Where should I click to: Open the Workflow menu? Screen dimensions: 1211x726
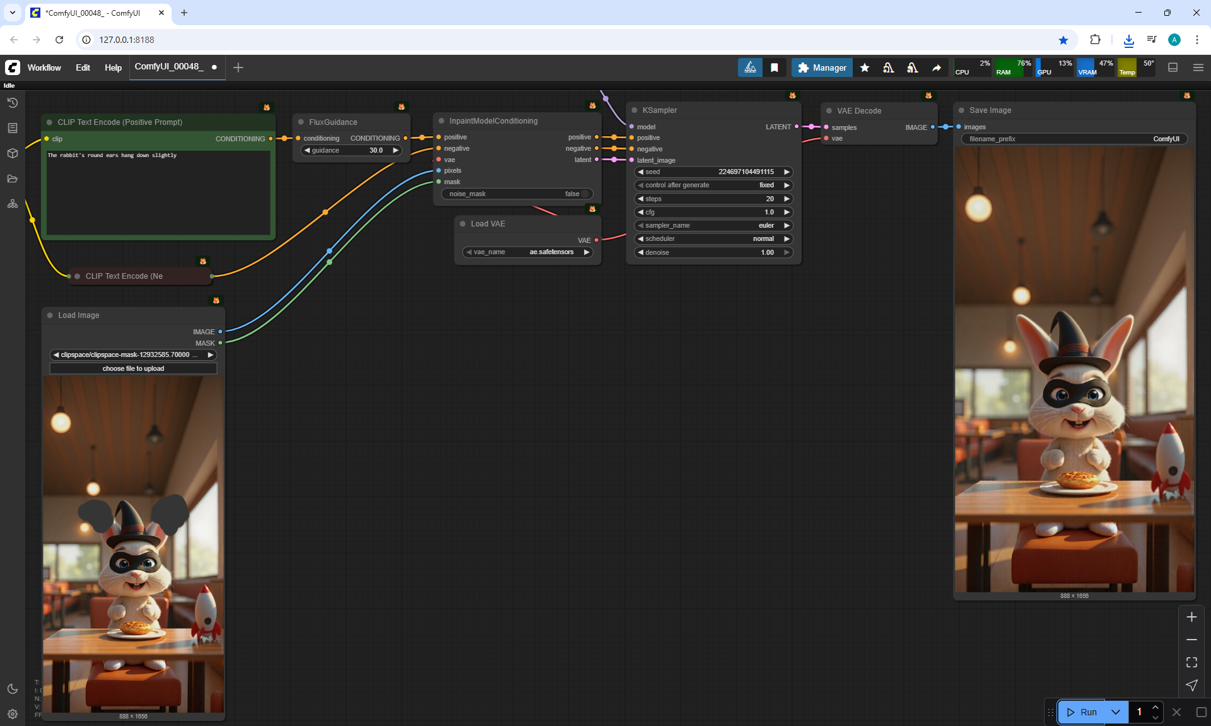[x=44, y=67]
